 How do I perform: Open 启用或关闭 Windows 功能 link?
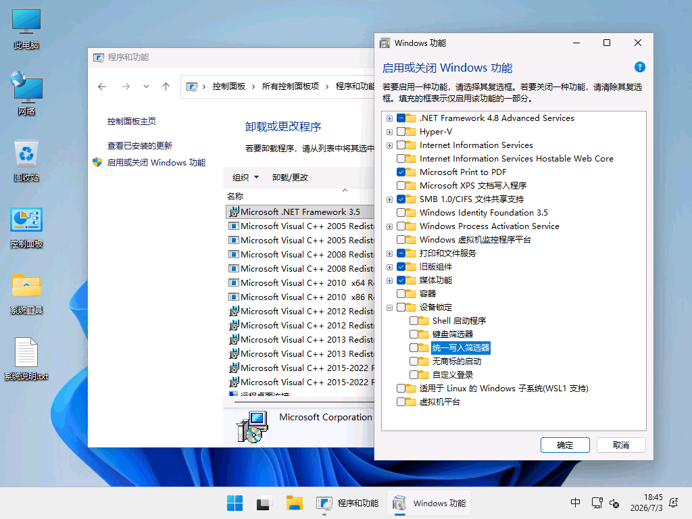pos(156,162)
